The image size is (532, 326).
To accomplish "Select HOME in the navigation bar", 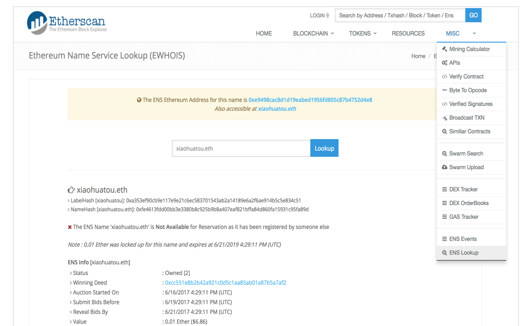I will 264,33.
